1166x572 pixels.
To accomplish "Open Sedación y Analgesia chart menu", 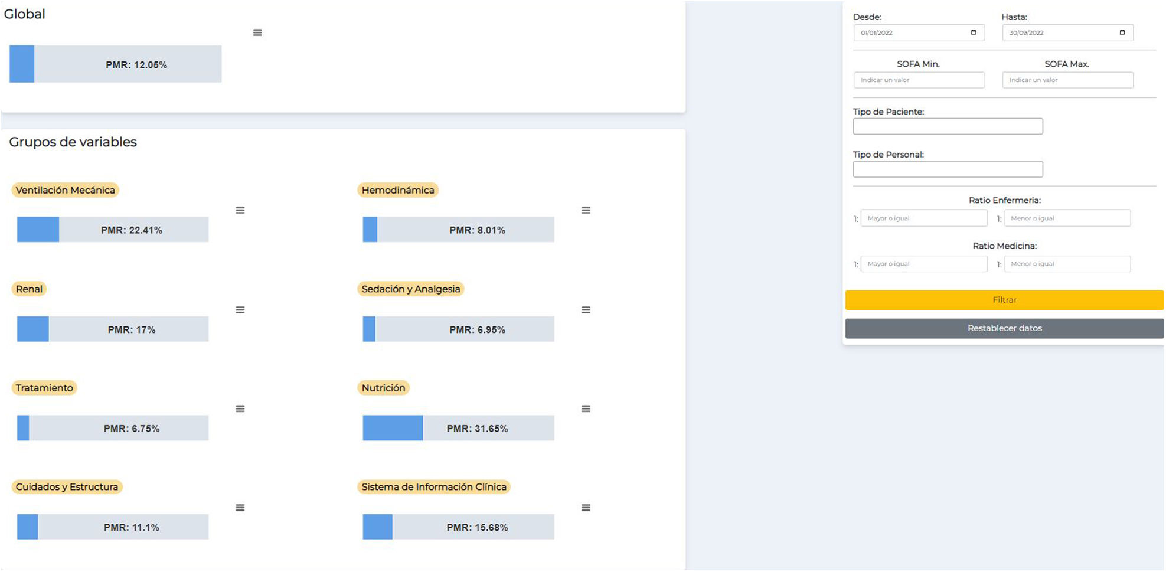I will [x=586, y=310].
